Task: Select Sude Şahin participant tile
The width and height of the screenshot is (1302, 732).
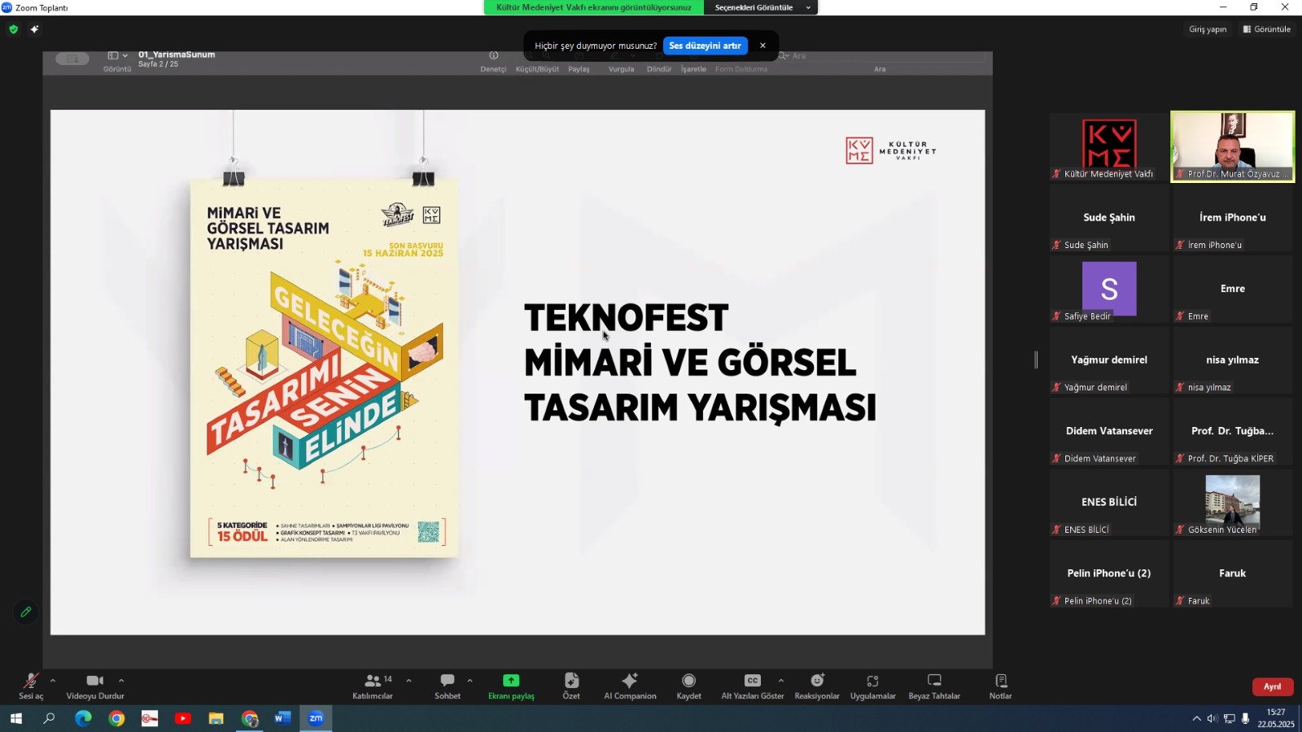Action: pos(1109,218)
